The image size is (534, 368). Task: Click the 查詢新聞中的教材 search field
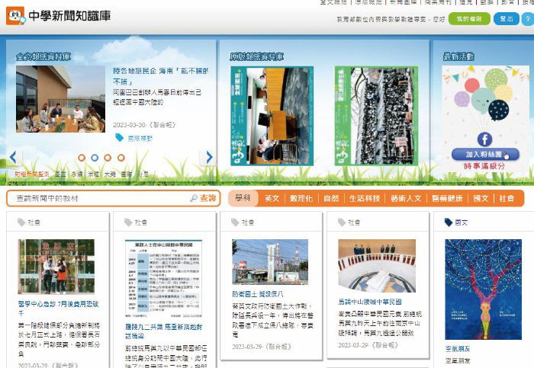[x=99, y=198]
